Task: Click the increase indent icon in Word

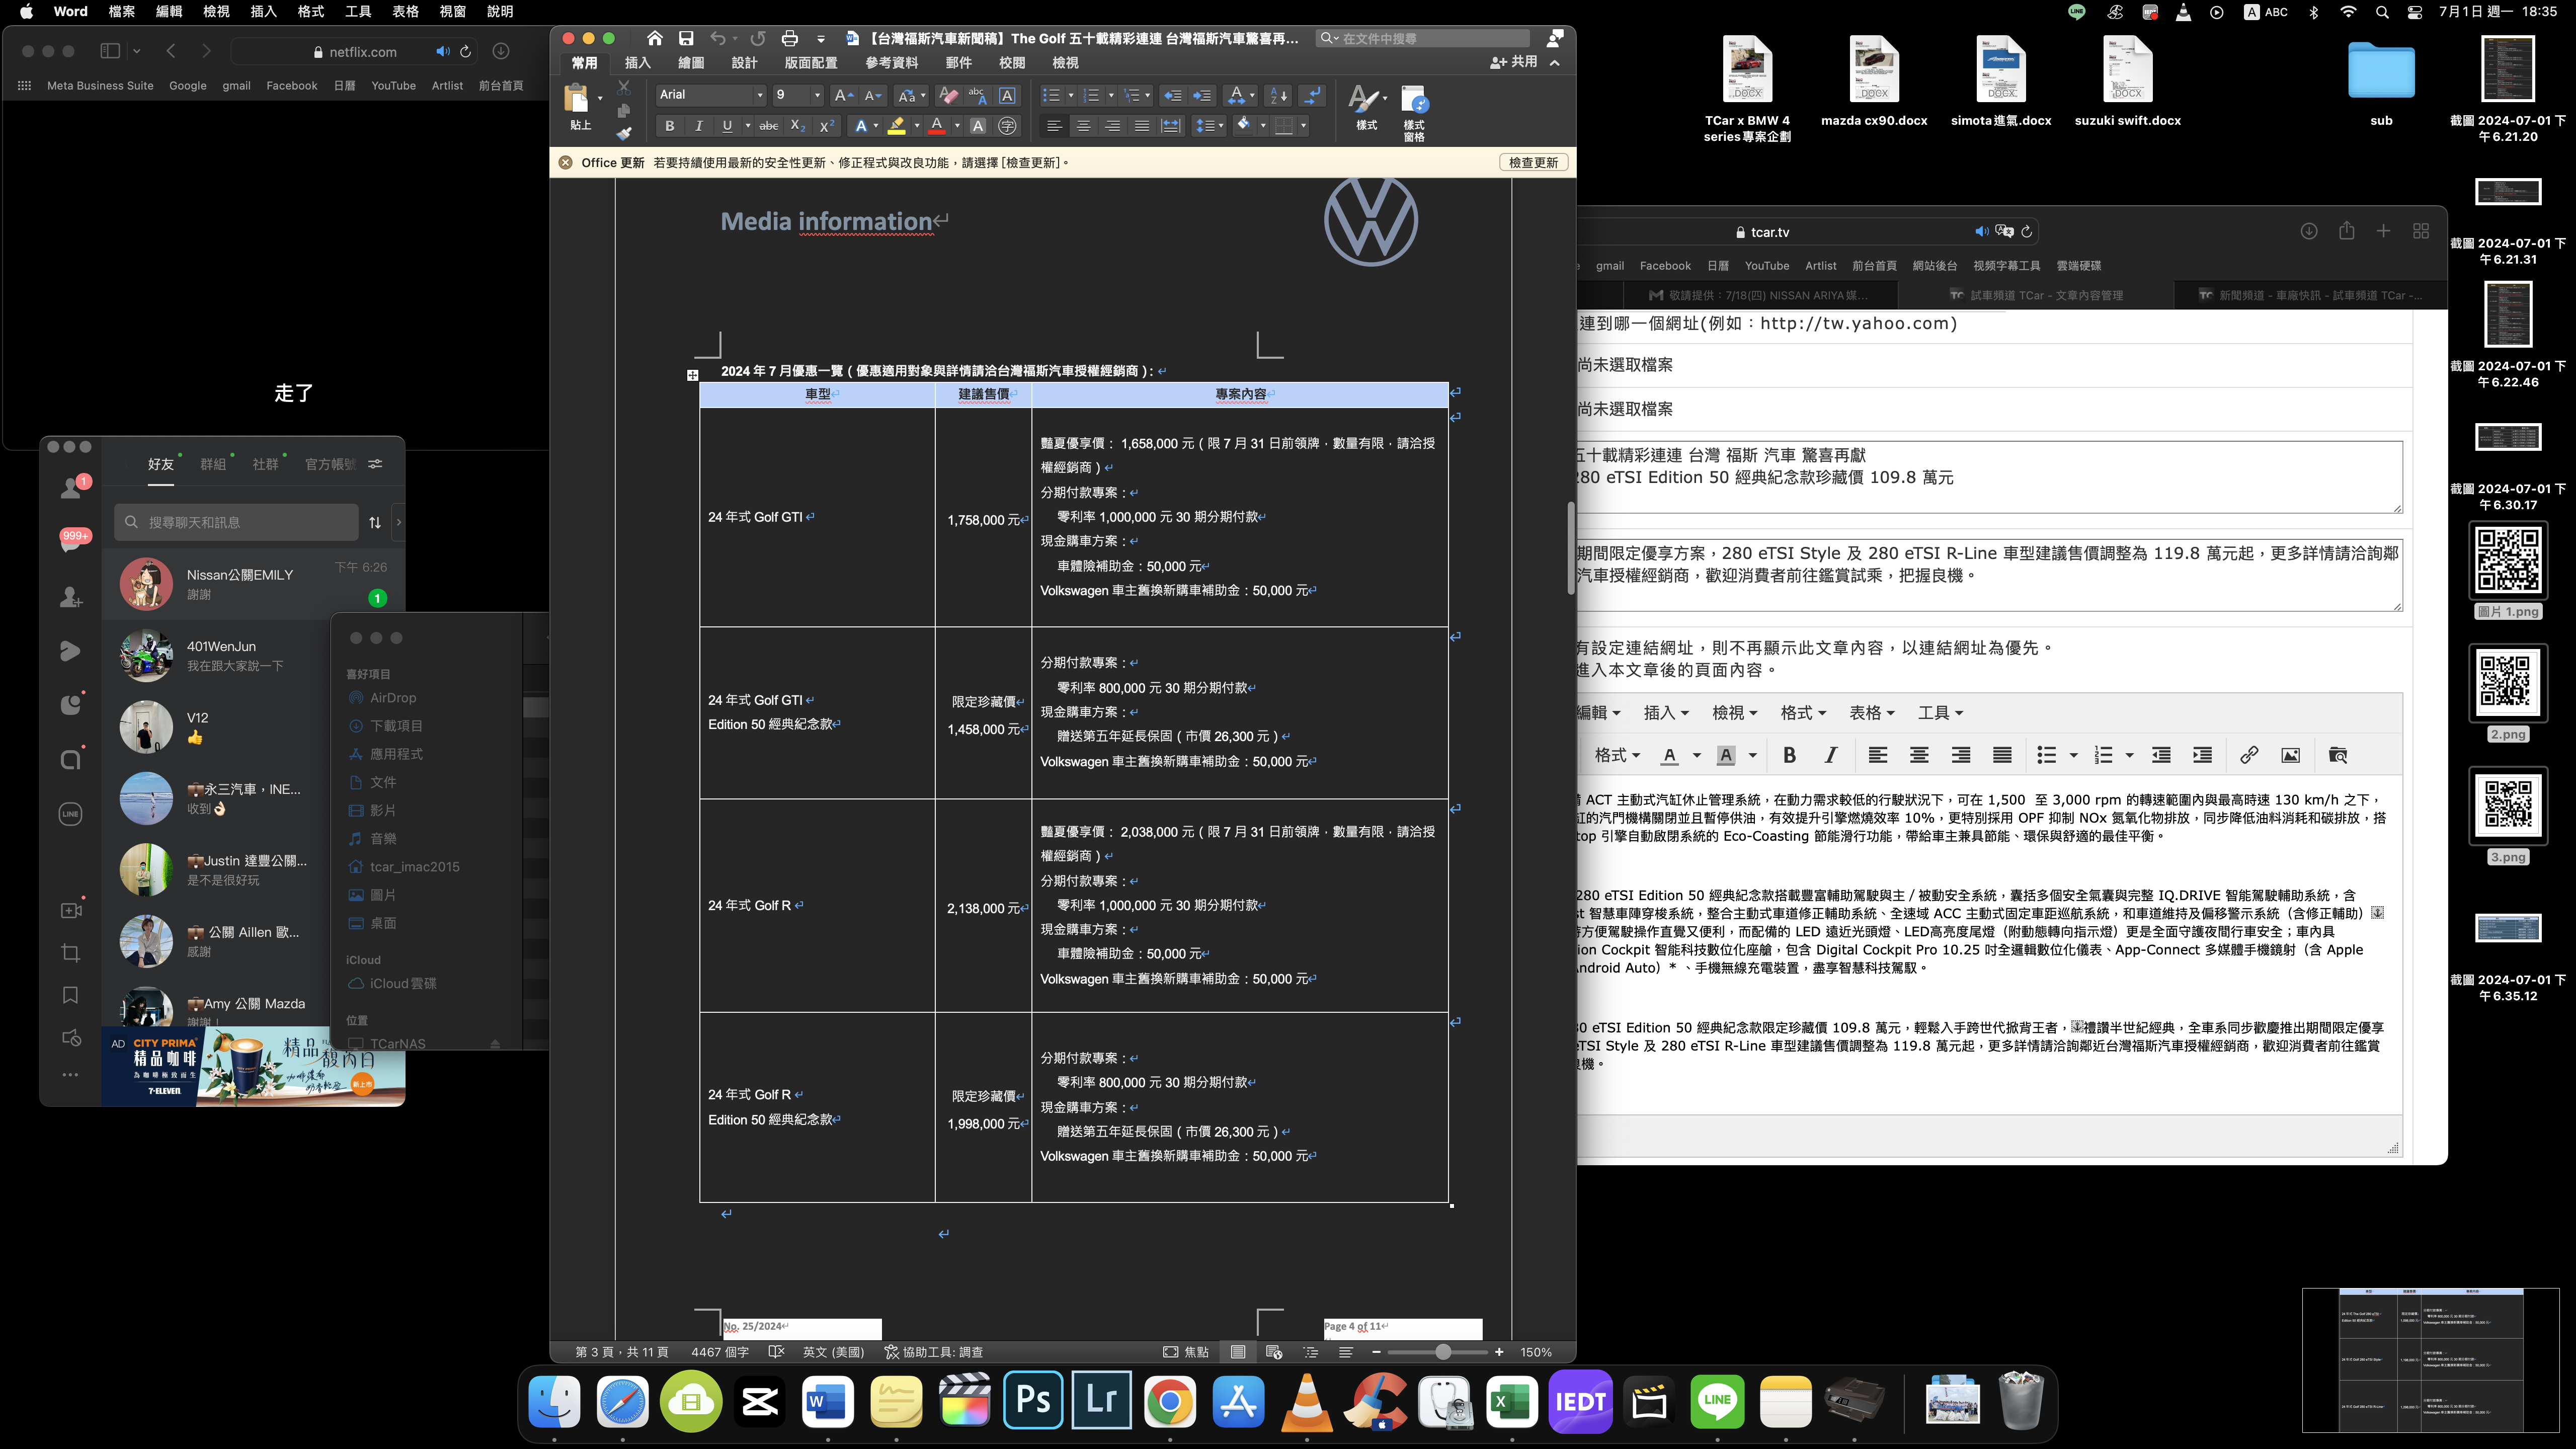Action: pyautogui.click(x=1202, y=96)
